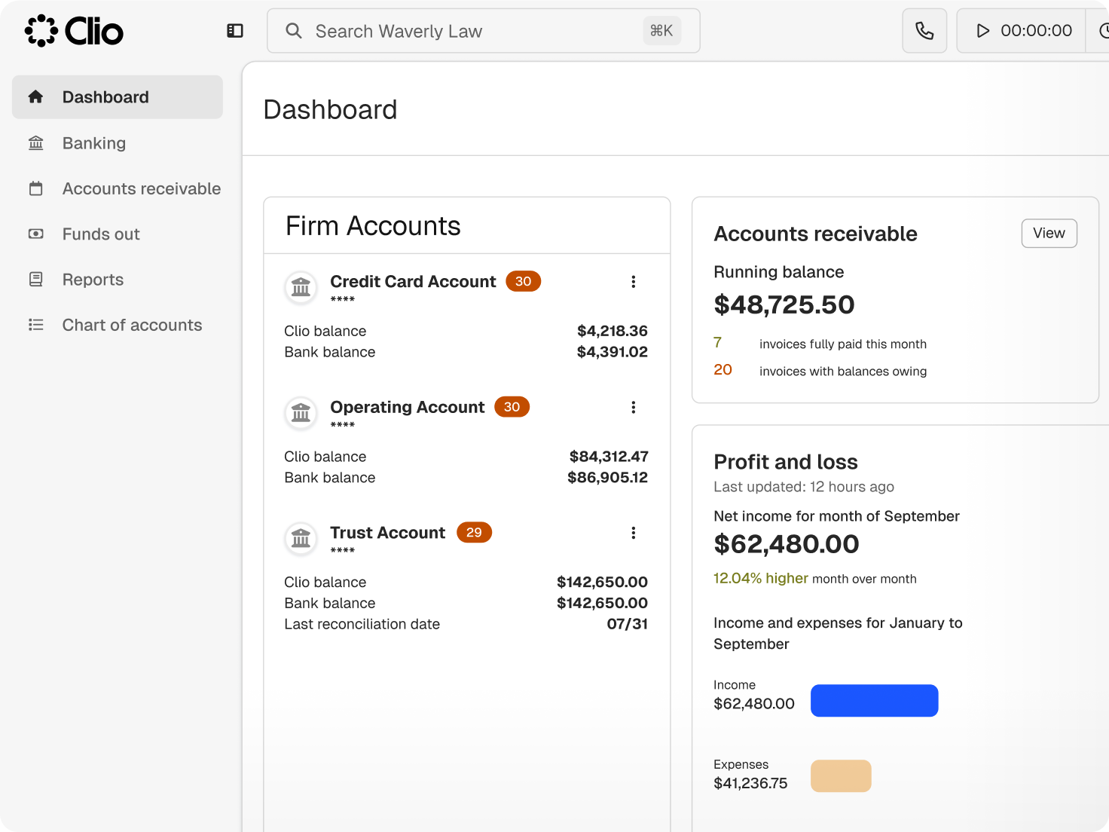1109x832 pixels.
Task: Click 12.04% higher text
Action: (761, 578)
